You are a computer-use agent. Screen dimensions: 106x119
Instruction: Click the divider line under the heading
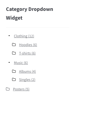[x=38, y=27]
